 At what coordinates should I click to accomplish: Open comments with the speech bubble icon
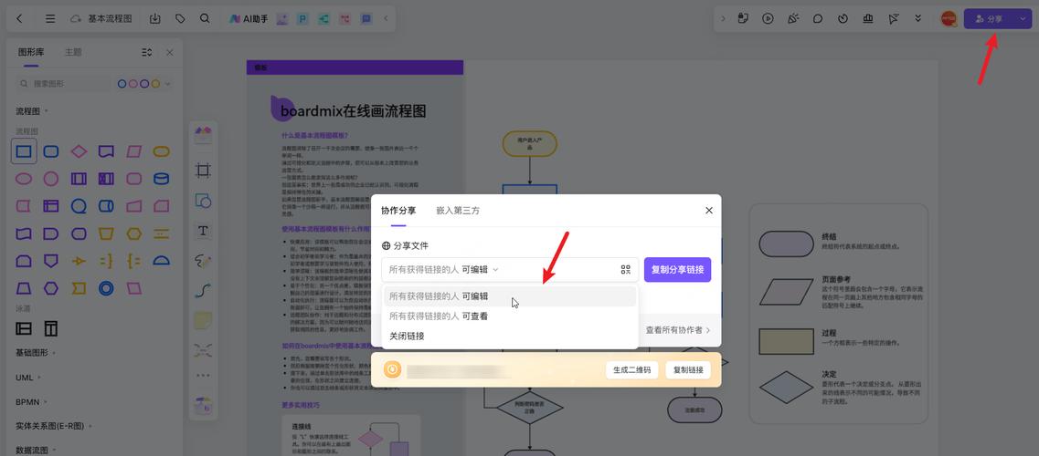[818, 18]
